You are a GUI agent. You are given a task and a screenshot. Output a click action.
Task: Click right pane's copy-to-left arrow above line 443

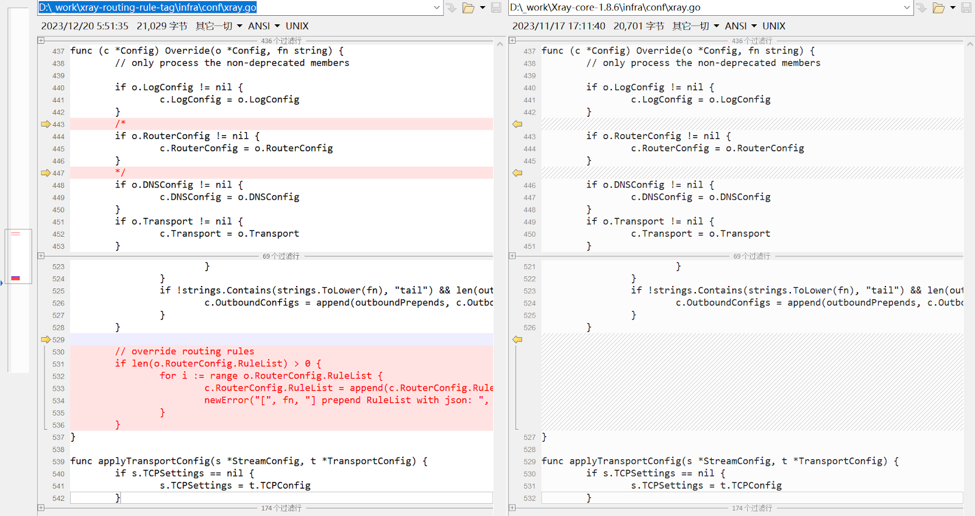click(517, 124)
